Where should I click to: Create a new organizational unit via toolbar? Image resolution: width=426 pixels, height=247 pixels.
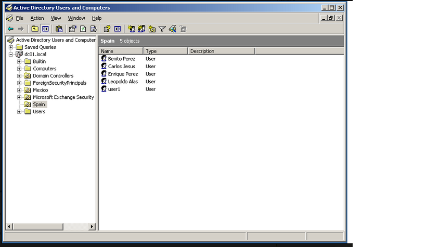(x=152, y=29)
